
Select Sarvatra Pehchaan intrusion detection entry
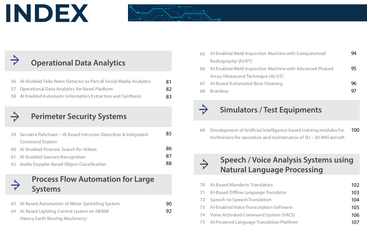click(84, 138)
